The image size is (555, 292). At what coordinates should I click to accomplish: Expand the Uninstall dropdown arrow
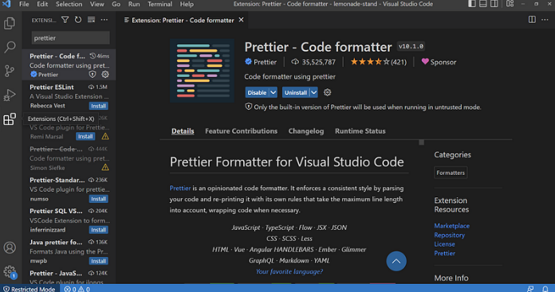tap(313, 92)
